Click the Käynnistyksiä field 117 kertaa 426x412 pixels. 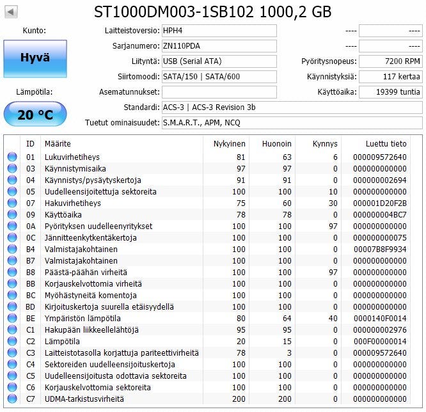pos(391,77)
